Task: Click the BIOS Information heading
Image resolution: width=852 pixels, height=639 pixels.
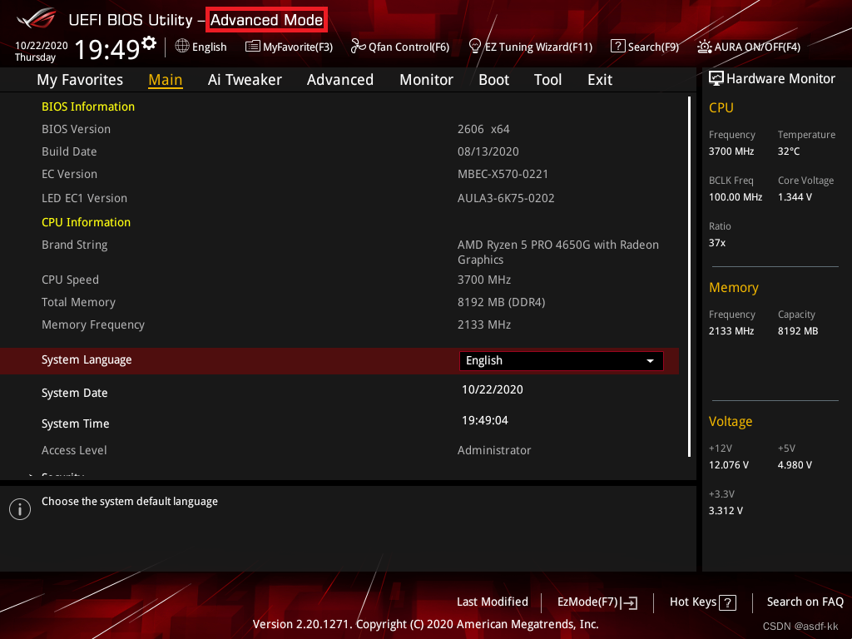Action: pos(88,106)
